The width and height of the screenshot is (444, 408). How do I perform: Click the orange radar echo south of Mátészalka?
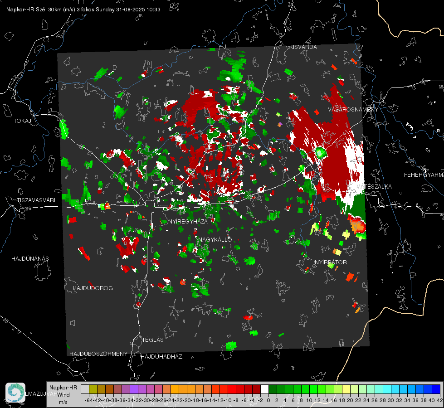(x=357, y=225)
